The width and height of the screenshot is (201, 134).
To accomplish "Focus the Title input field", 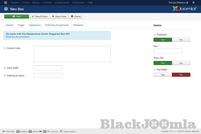I will (168, 51).
